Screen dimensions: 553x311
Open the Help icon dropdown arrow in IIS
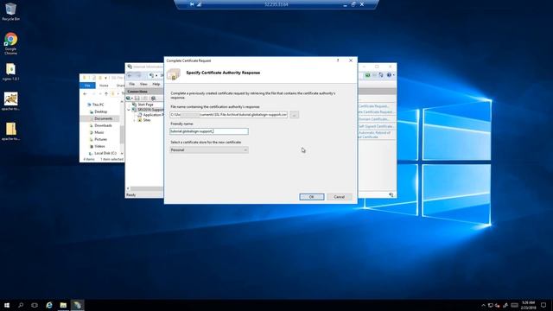[394, 75]
